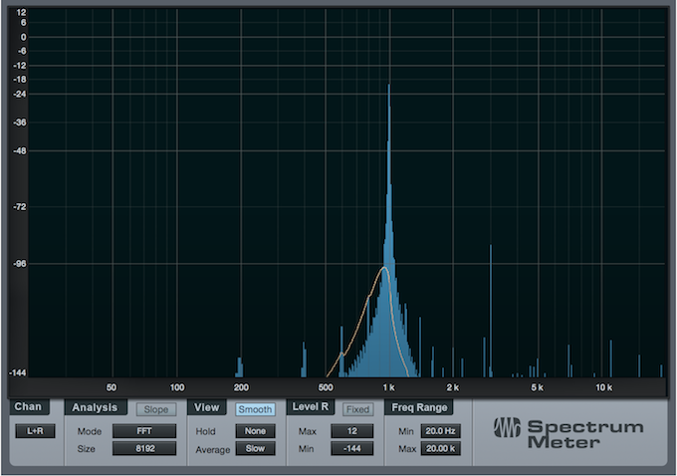The height and width of the screenshot is (476, 677).
Task: Open the Average dropdown set to Slow
Action: point(255,448)
